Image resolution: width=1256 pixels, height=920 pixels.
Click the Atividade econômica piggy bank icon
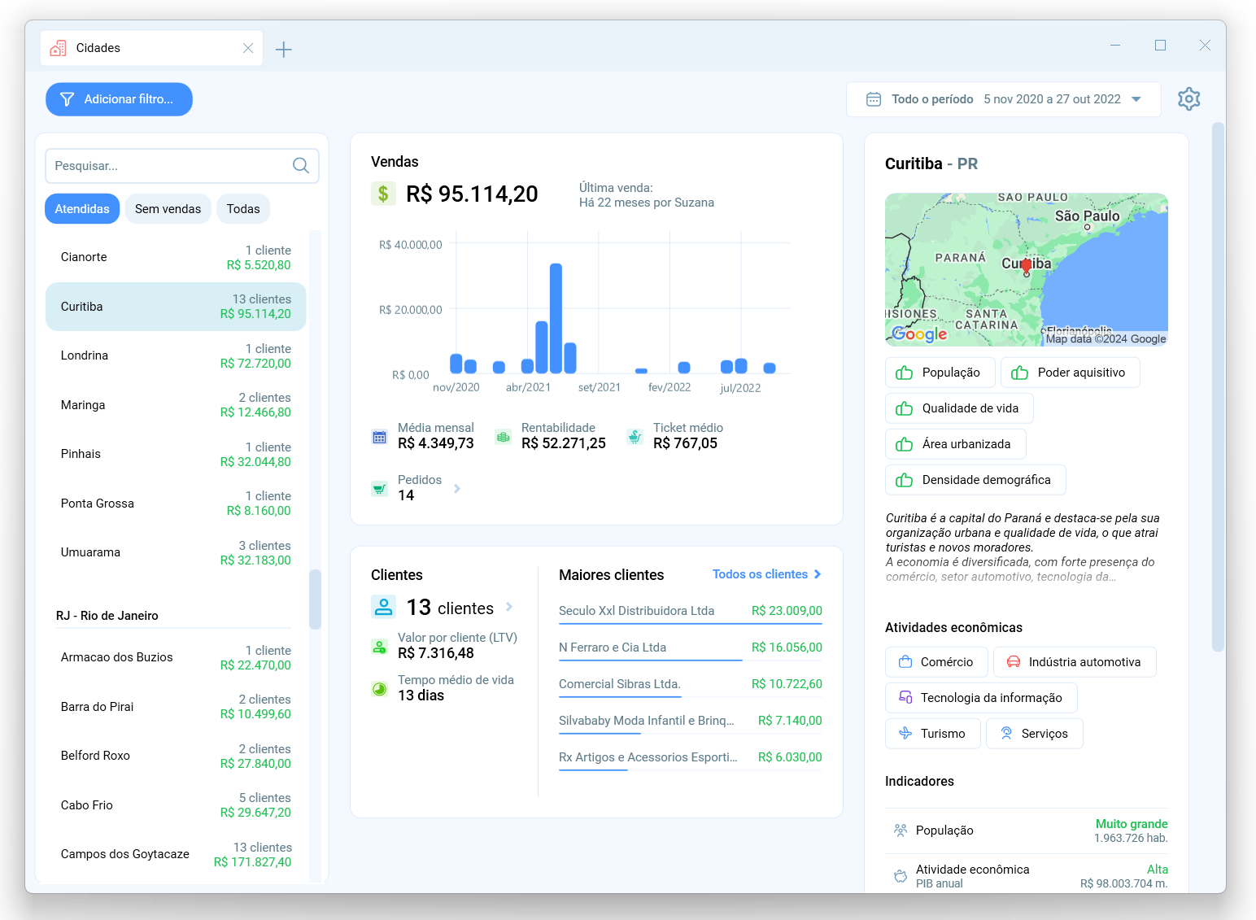tap(901, 876)
